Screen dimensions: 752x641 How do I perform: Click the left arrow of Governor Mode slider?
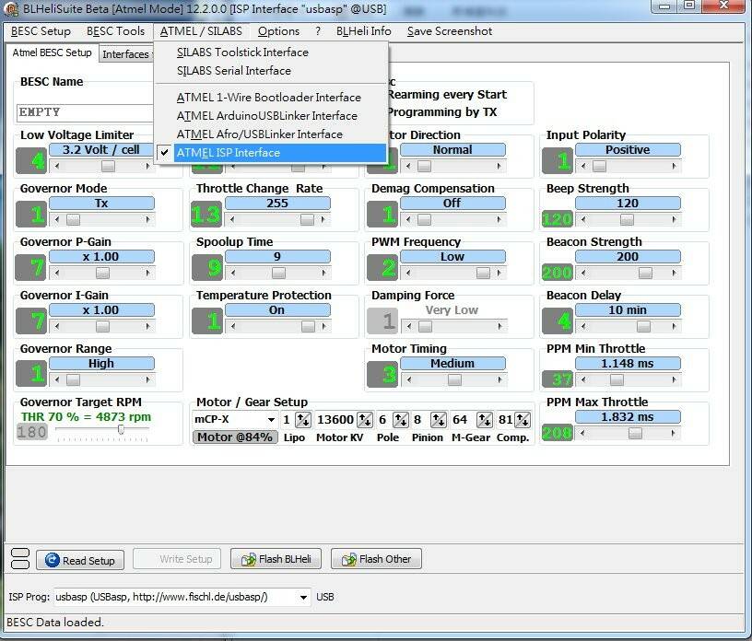[57, 219]
